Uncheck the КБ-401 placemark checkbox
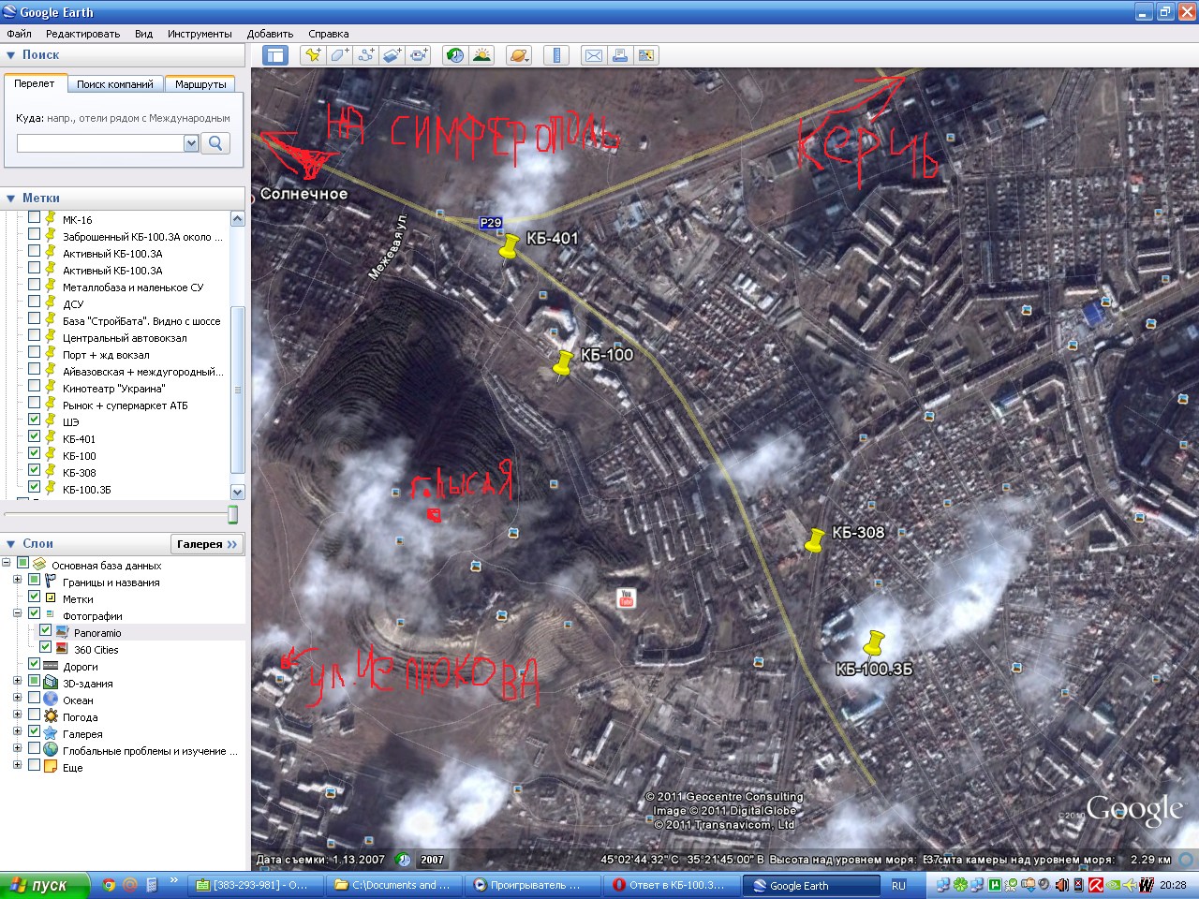This screenshot has height=899, width=1199. [35, 438]
